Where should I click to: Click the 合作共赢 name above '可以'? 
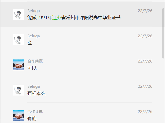pyautogui.click(x=35, y=61)
